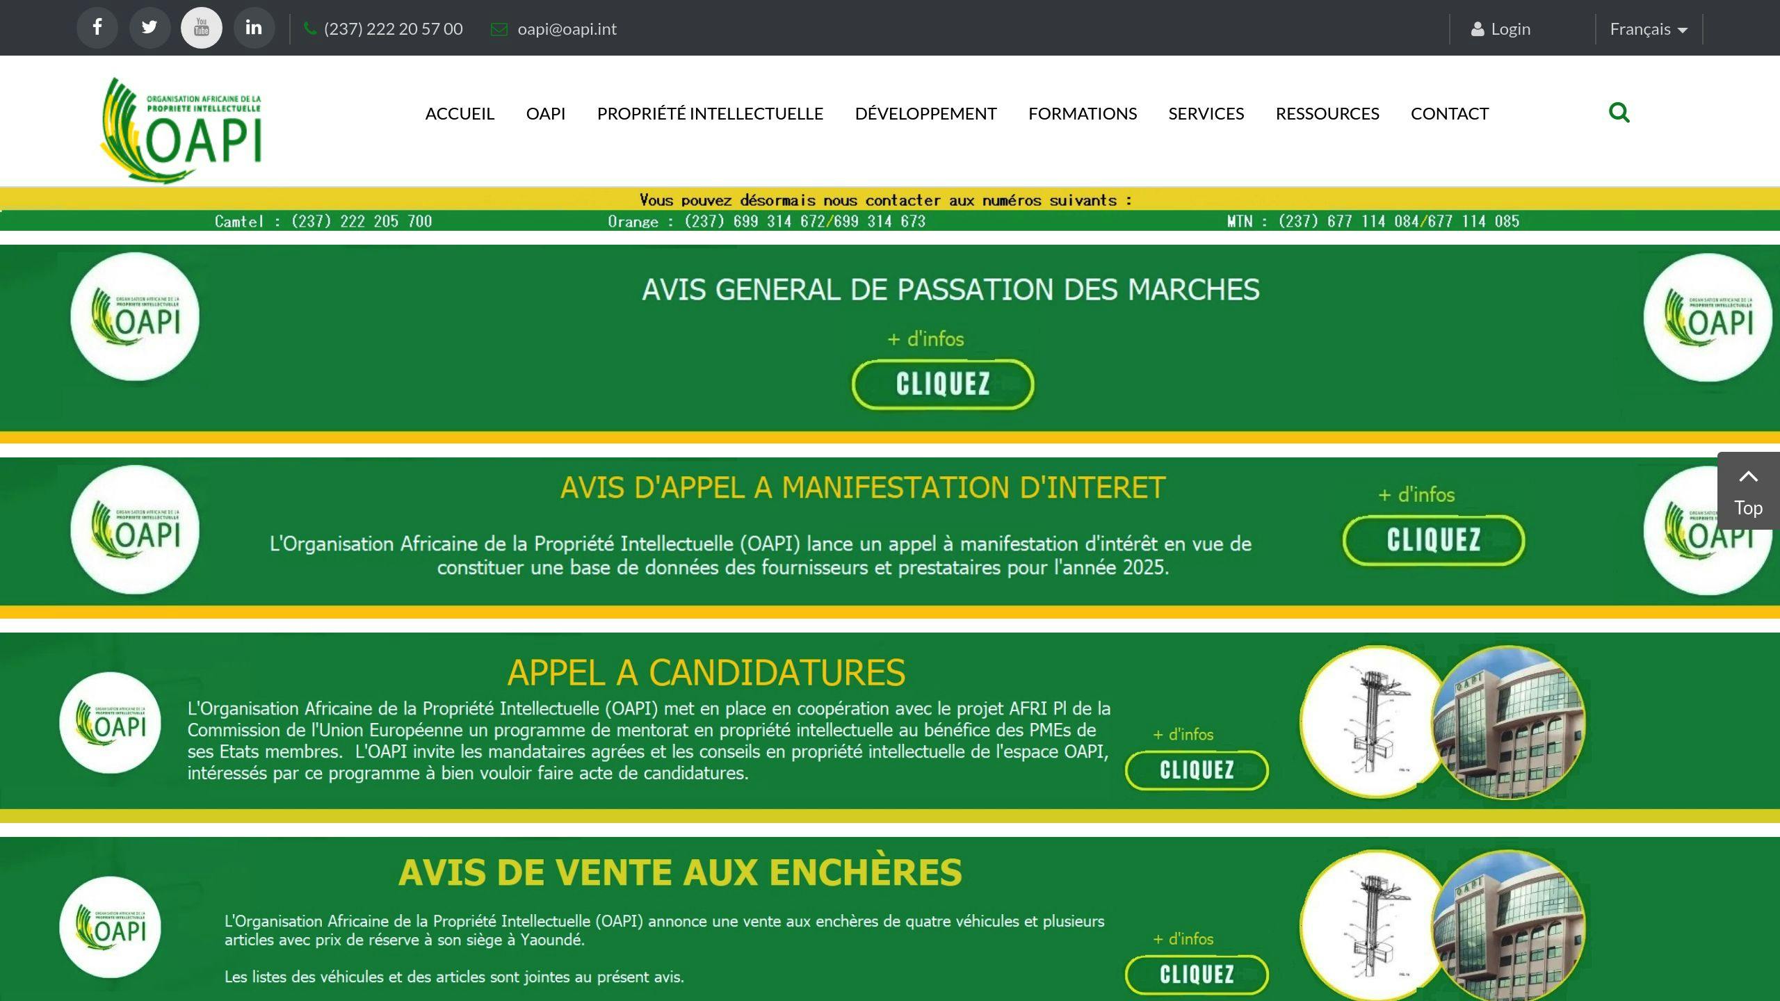This screenshot has height=1001, width=1780.
Task: Click CLIQUEZ in manifestation d'intérêt banner
Action: pos(1434,540)
